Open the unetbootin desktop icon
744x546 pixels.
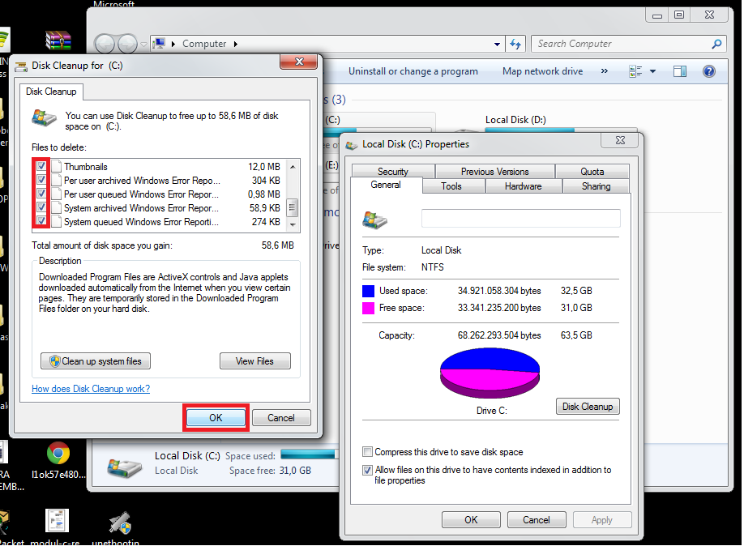(x=119, y=523)
